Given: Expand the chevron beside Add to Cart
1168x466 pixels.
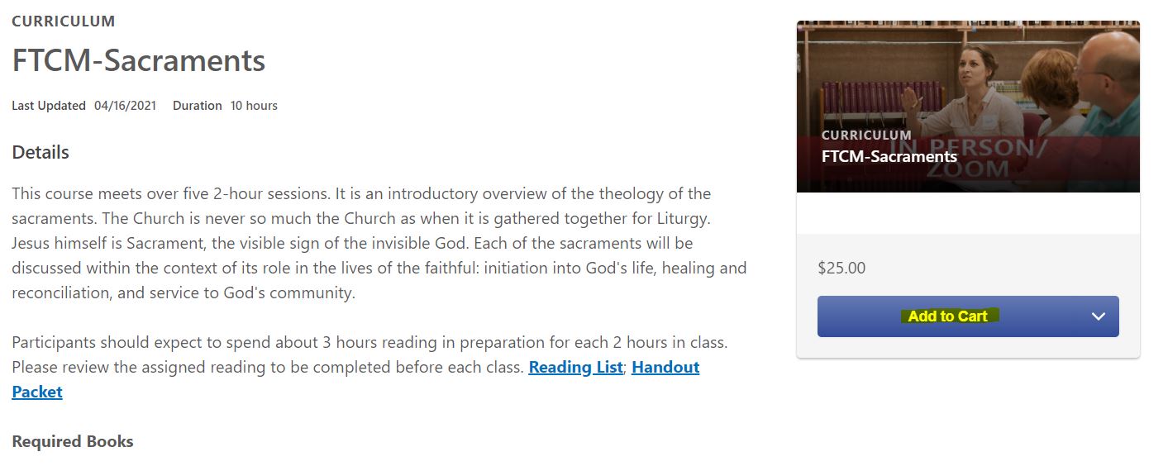Looking at the screenshot, I should pyautogui.click(x=1099, y=316).
